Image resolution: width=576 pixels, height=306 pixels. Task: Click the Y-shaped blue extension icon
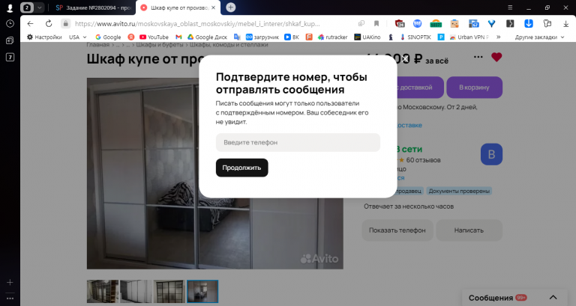(x=491, y=24)
